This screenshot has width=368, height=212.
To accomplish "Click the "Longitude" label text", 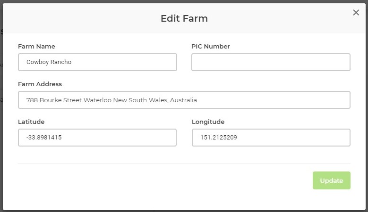I will coord(208,122).
